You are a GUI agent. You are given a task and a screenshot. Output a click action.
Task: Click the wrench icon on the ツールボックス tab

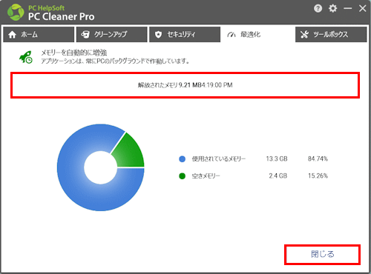click(304, 35)
